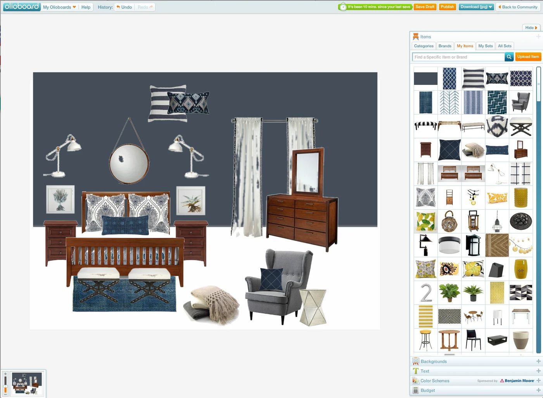Choose the cream knit throw blanket item

coord(473,150)
